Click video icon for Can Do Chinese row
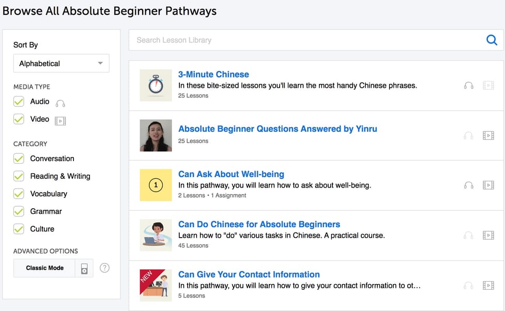Viewport: 505px width, 311px height. click(488, 236)
